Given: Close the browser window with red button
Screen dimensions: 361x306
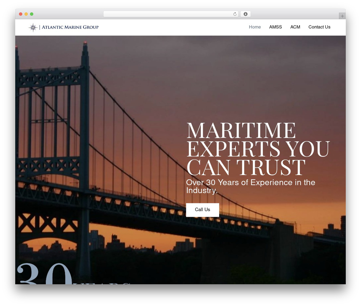Looking at the screenshot, I should 21,14.
